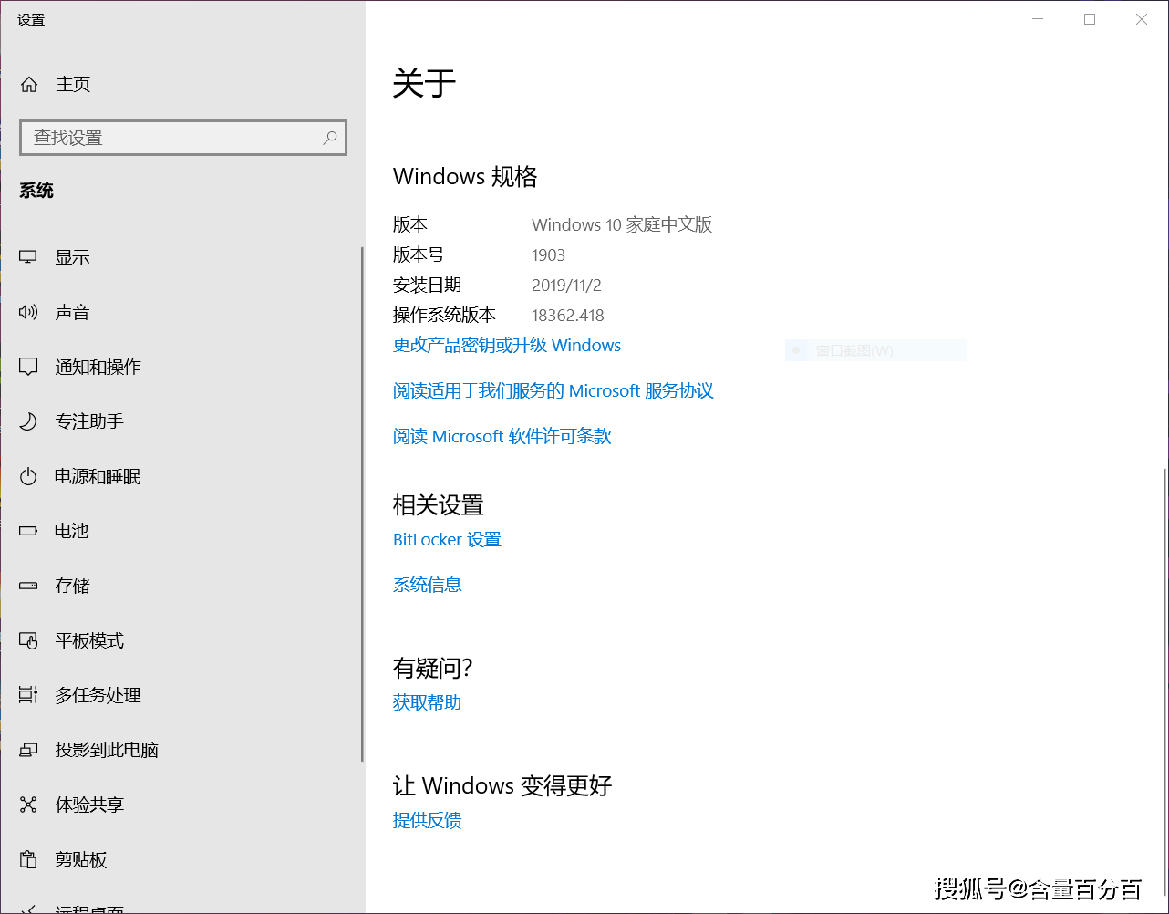Open Notifications (通知和操作) icon
The width and height of the screenshot is (1169, 914).
point(28,367)
